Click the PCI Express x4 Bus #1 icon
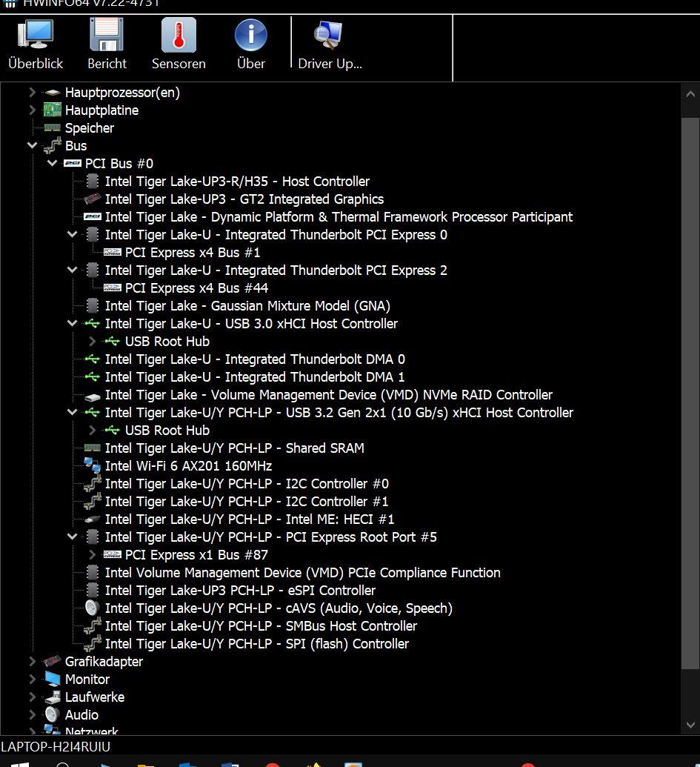Screen dimensions: 700x767 [113, 253]
